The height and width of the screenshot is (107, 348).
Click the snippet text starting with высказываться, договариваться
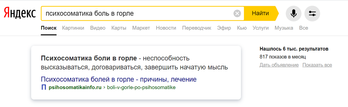134,67
